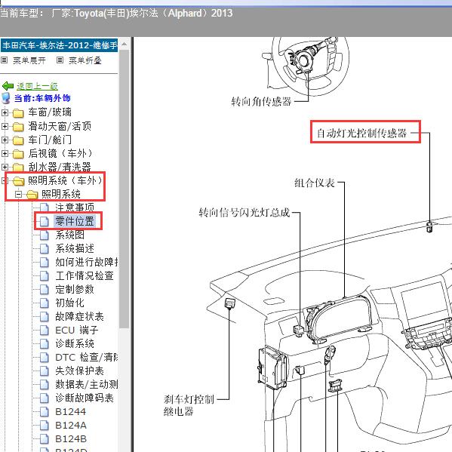
Task: Open the 注意事项 page
Action: coord(75,208)
